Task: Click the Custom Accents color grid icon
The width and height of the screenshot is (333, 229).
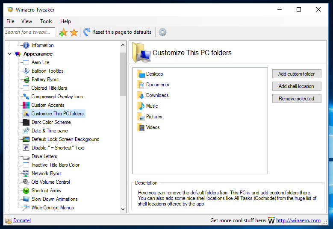Action: coord(26,105)
